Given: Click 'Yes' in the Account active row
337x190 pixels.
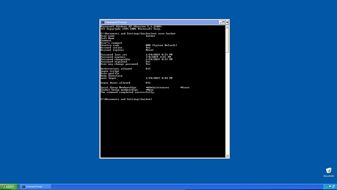Looking at the screenshot, I should pyautogui.click(x=148, y=48).
